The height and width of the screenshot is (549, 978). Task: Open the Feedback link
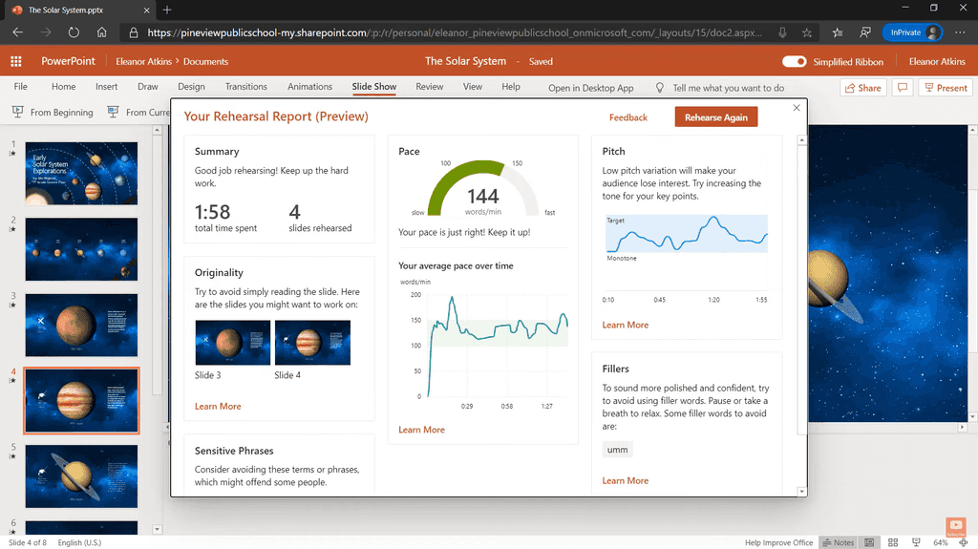click(627, 117)
